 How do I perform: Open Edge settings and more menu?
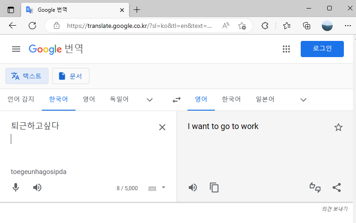[x=347, y=26]
